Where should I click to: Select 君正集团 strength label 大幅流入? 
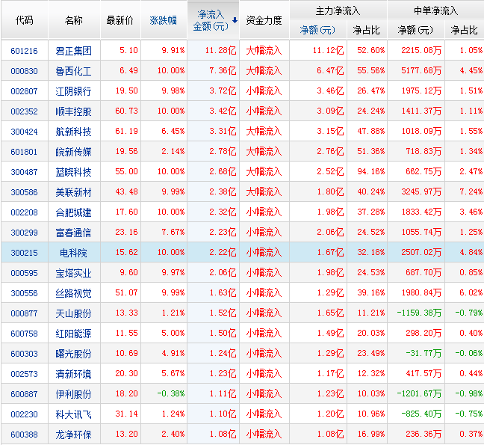click(264, 50)
